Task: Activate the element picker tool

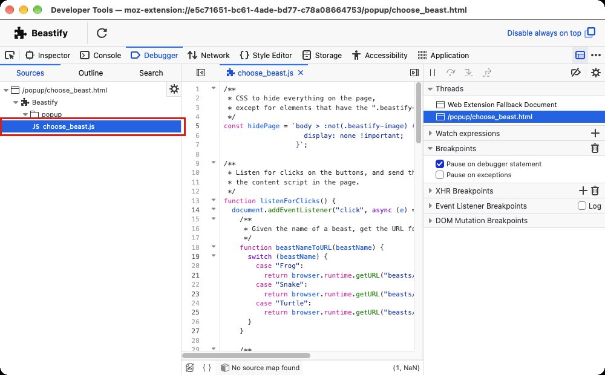Action: (x=10, y=55)
